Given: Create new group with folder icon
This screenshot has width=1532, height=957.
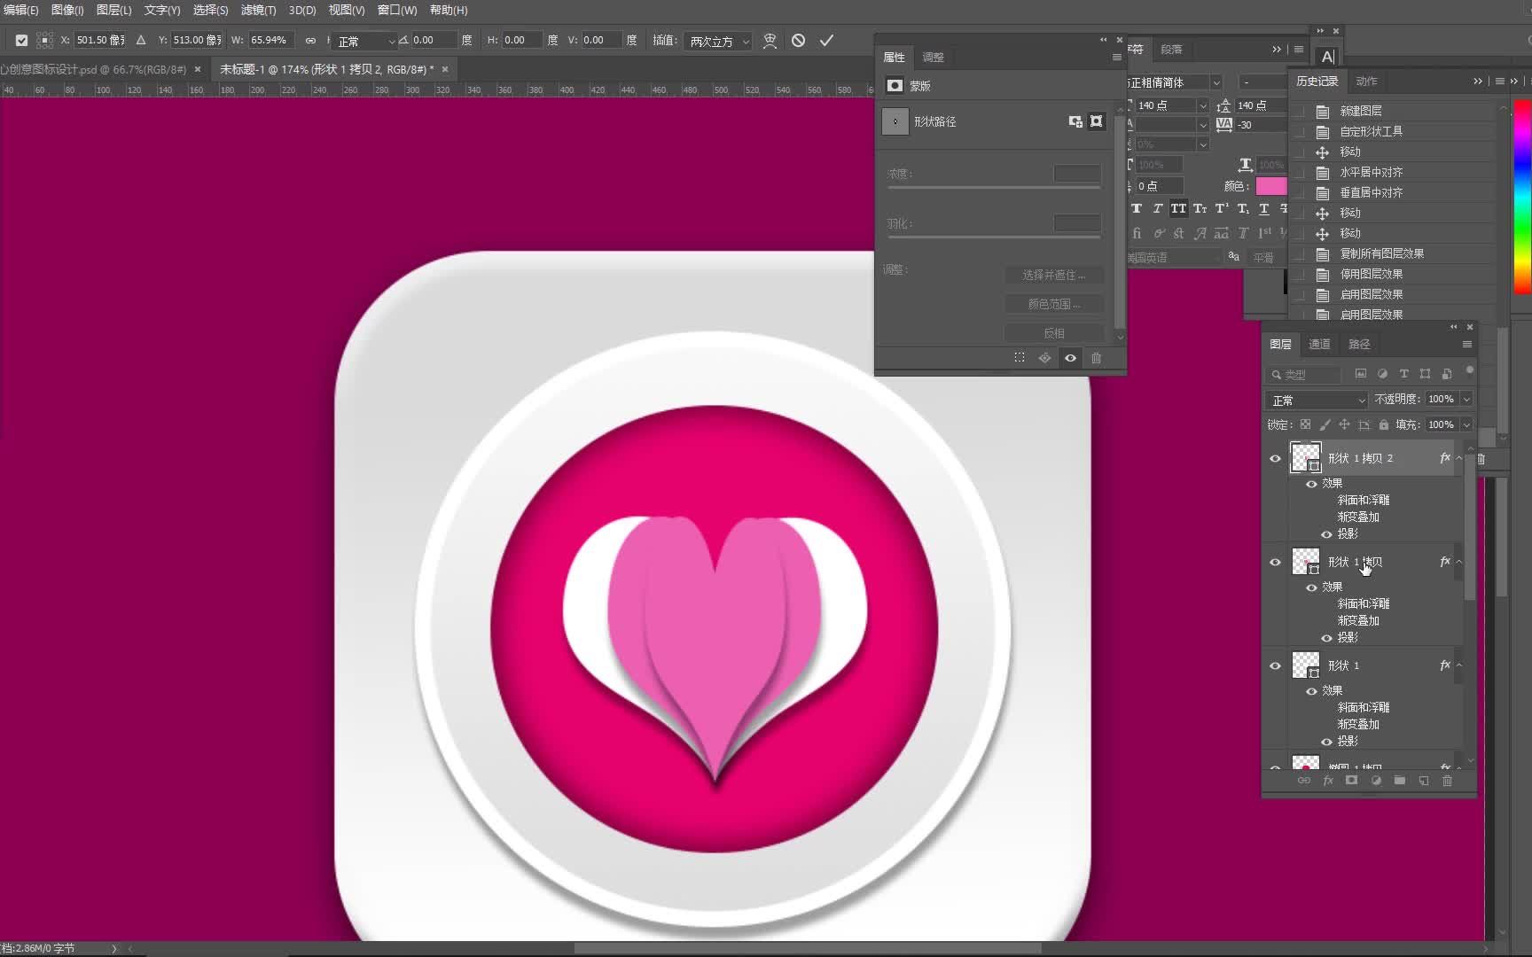Looking at the screenshot, I should tap(1399, 781).
